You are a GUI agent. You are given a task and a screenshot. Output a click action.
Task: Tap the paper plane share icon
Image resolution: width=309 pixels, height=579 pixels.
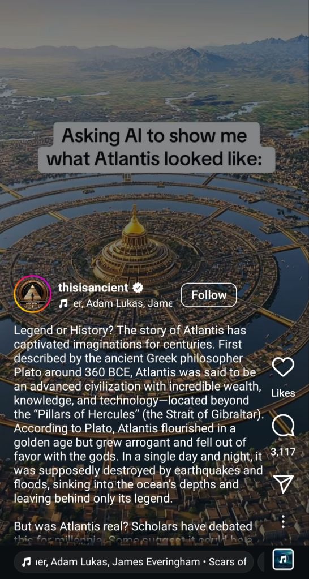coord(283,484)
